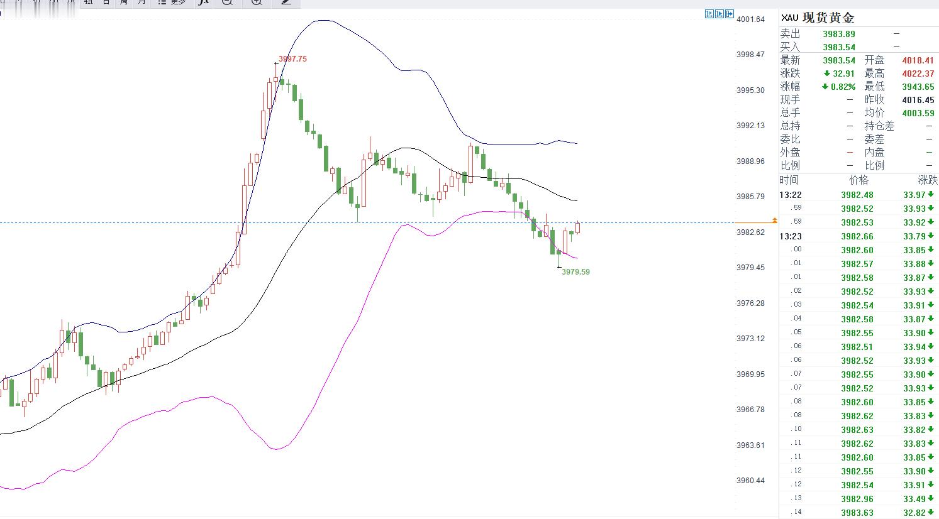Click the 3997.75 high price label
Image resolution: width=939 pixels, height=519 pixels.
click(292, 59)
